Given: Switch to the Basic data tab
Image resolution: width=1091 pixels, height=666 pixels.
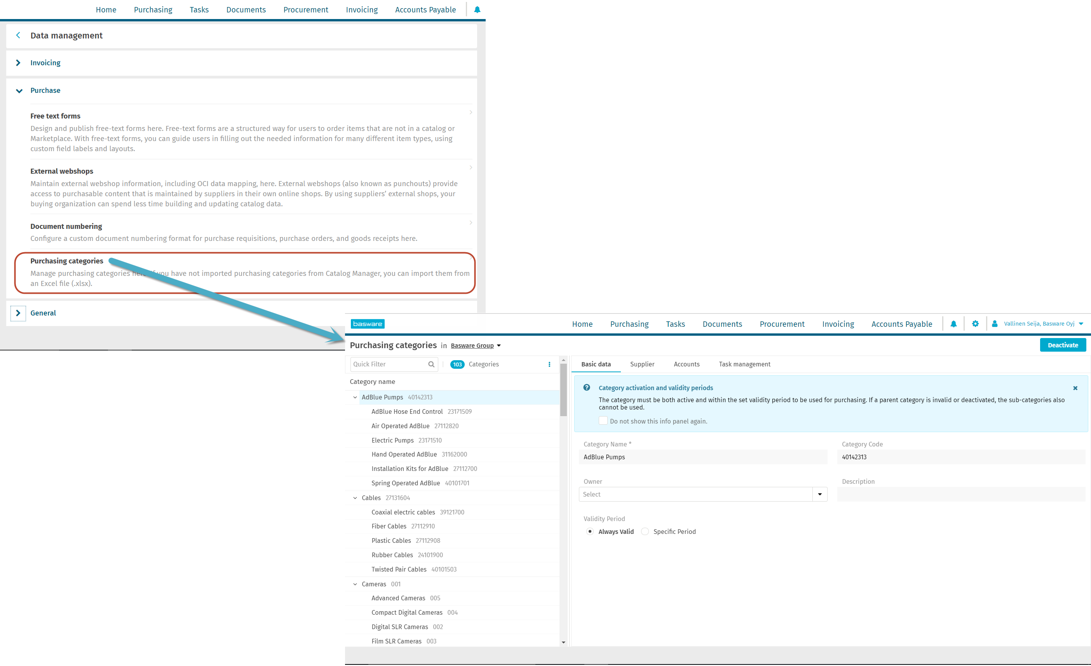Looking at the screenshot, I should pyautogui.click(x=596, y=364).
